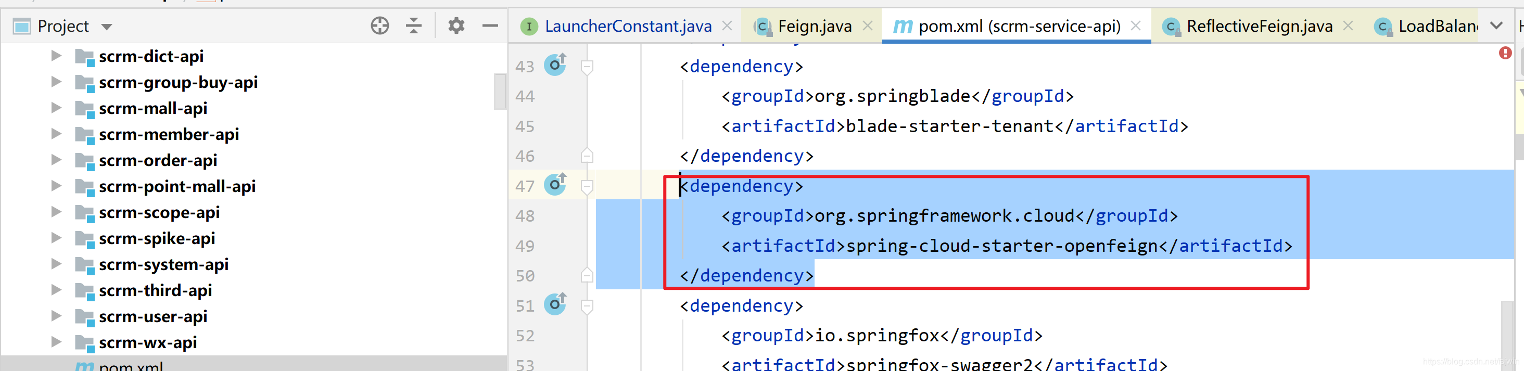
Task: Click gutter dependency icon on line 43
Action: pos(555,64)
